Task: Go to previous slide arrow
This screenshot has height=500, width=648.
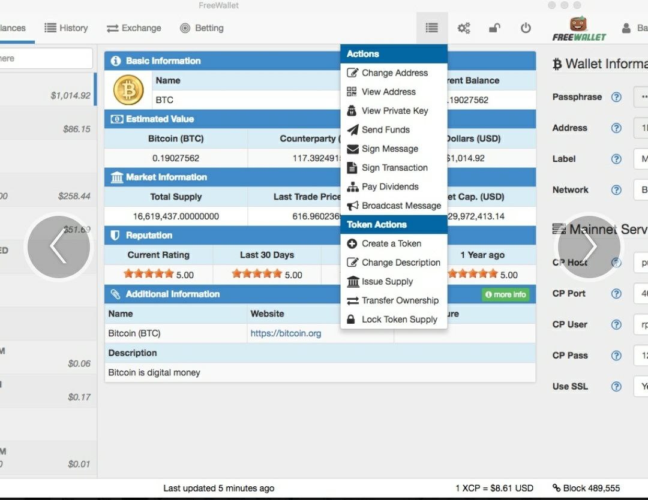Action: pyautogui.click(x=59, y=247)
